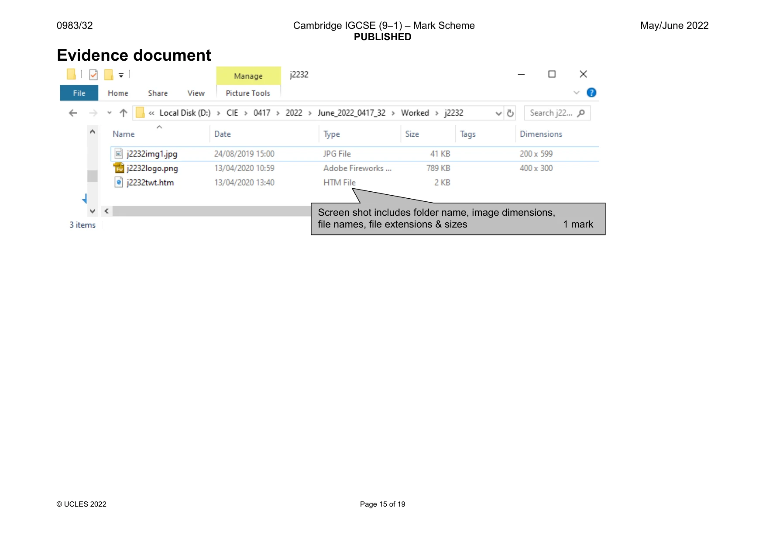The image size is (766, 542).
Task: Sort files by the Type column
Action: click(332, 134)
